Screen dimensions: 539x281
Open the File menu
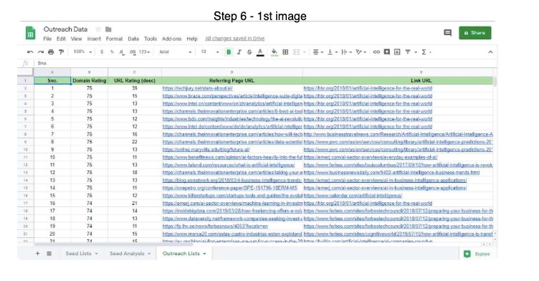pos(47,39)
